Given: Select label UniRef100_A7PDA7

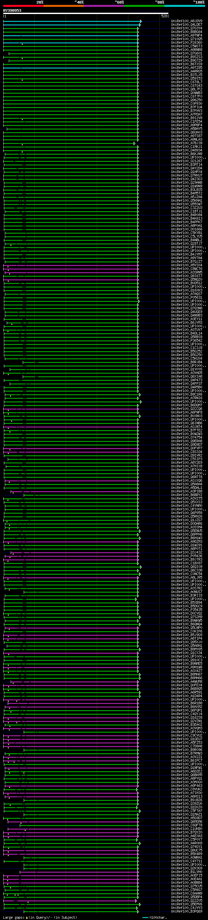Looking at the screenshot, I should click(x=187, y=114).
